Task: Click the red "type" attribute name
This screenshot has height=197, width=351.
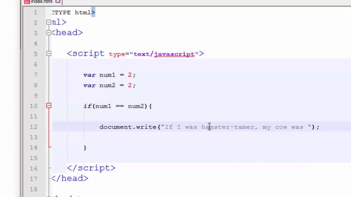Action: [x=117, y=54]
